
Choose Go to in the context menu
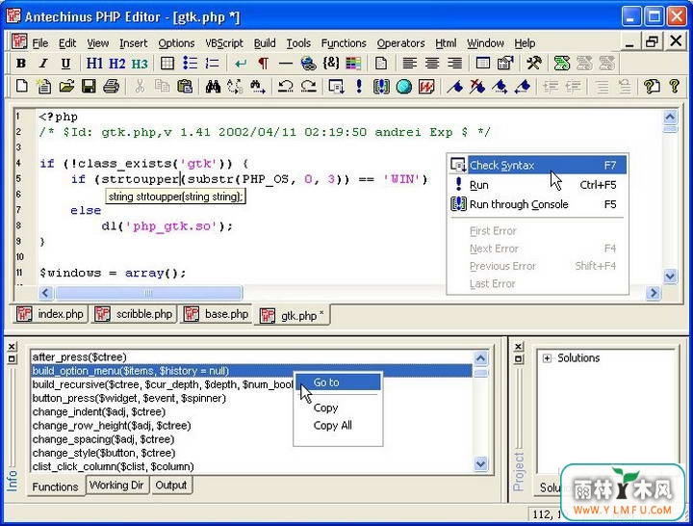tap(338, 382)
